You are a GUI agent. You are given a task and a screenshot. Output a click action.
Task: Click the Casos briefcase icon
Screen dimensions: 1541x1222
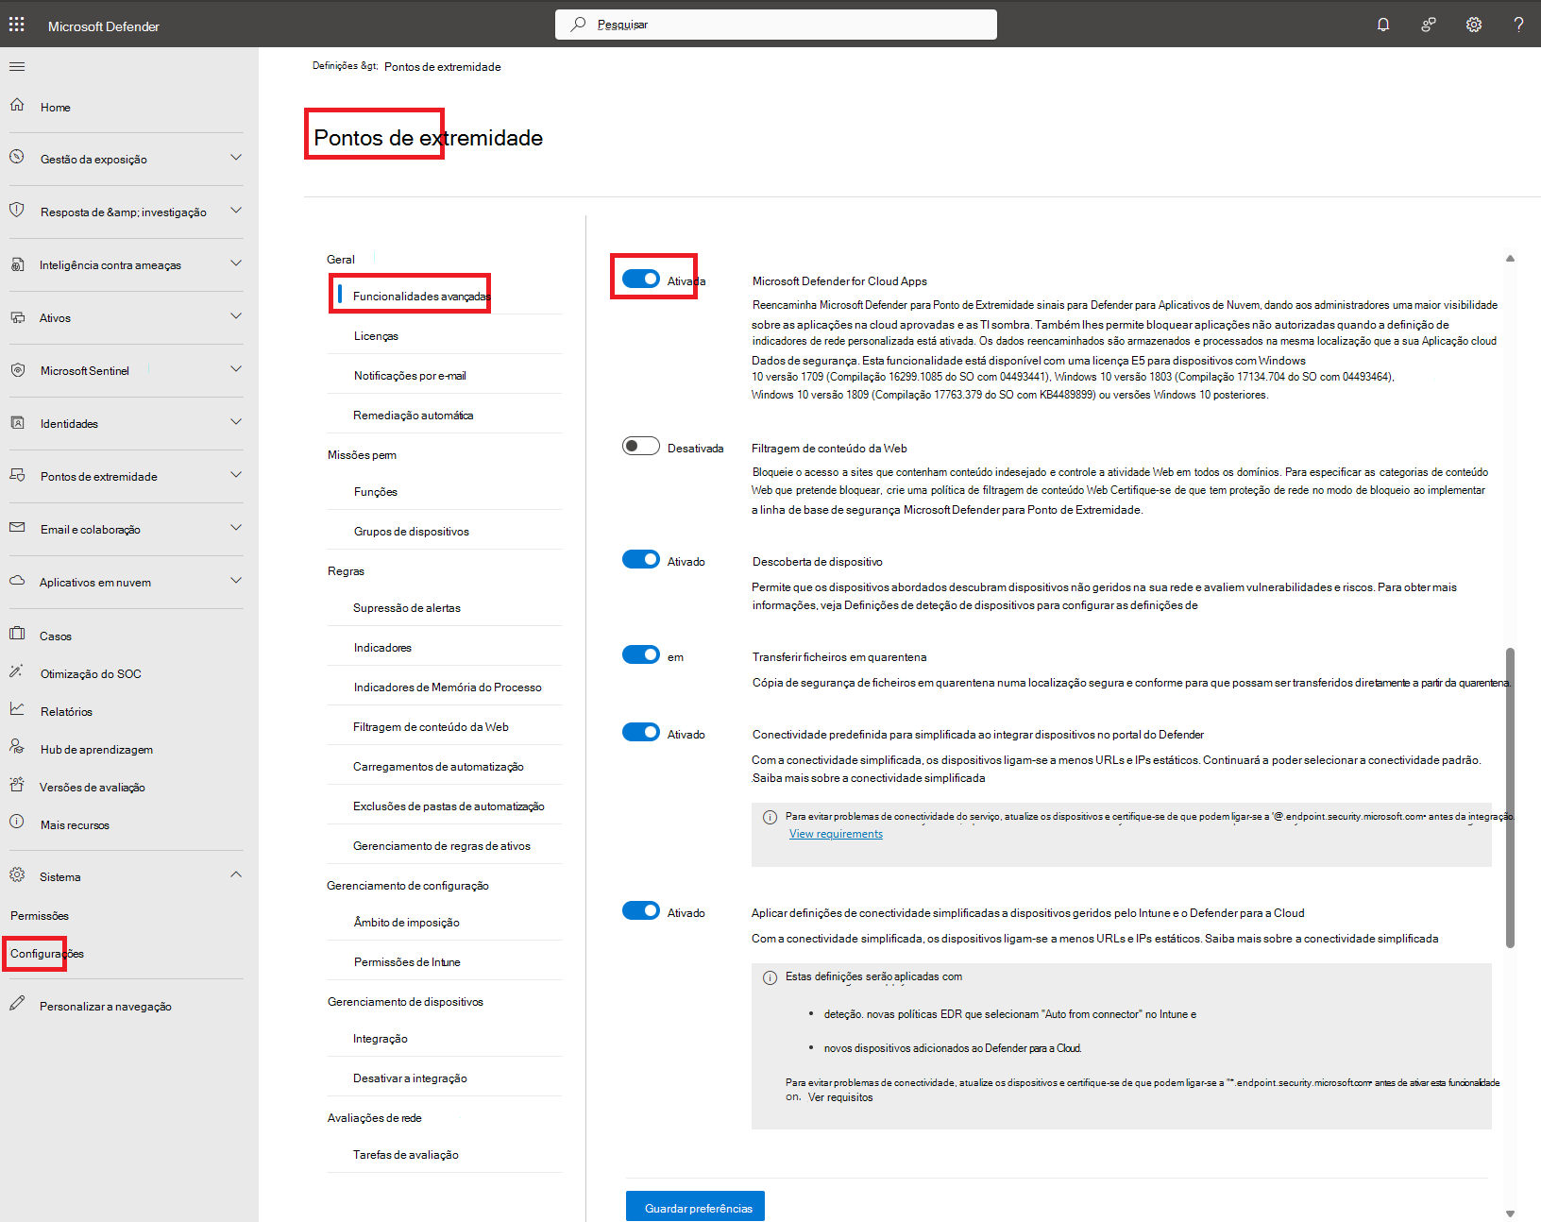[17, 634]
